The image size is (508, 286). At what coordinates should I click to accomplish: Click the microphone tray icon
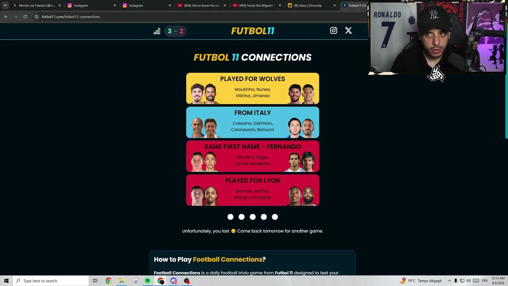coord(456,281)
